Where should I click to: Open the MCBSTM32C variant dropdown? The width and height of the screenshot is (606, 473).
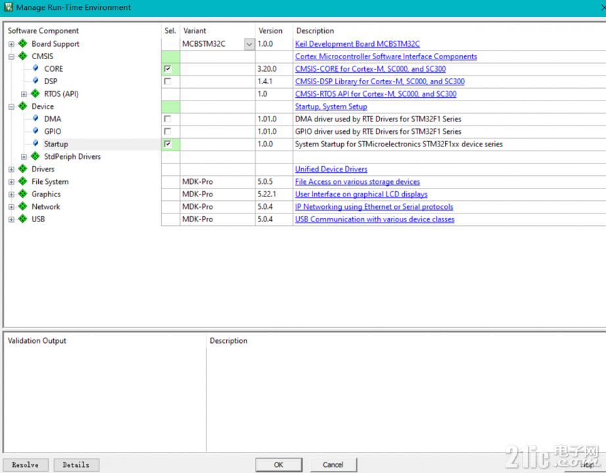tap(249, 44)
